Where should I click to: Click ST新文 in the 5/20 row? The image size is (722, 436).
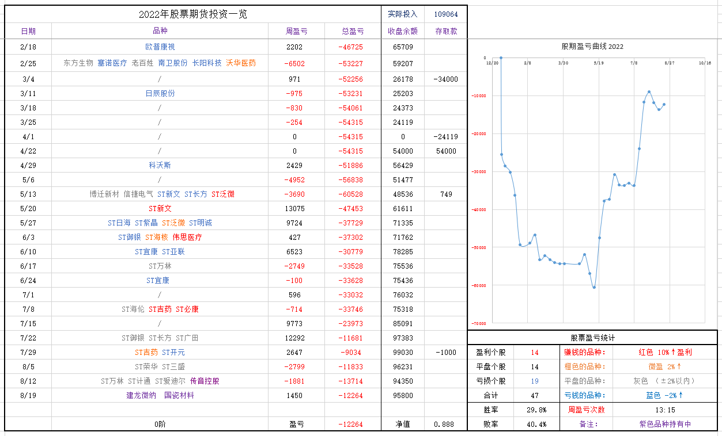click(x=160, y=208)
